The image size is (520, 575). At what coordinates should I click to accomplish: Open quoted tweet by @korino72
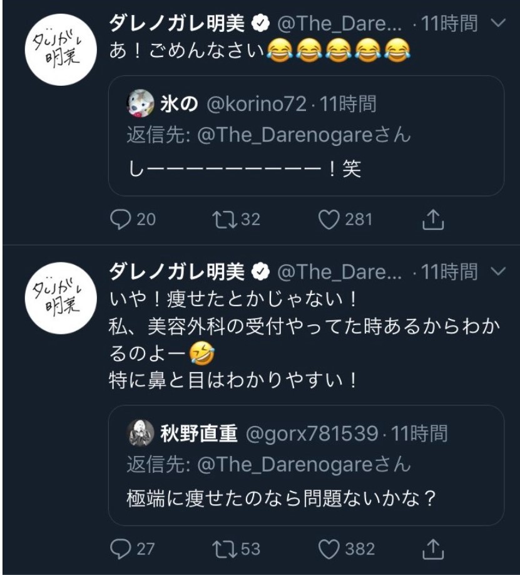(306, 168)
